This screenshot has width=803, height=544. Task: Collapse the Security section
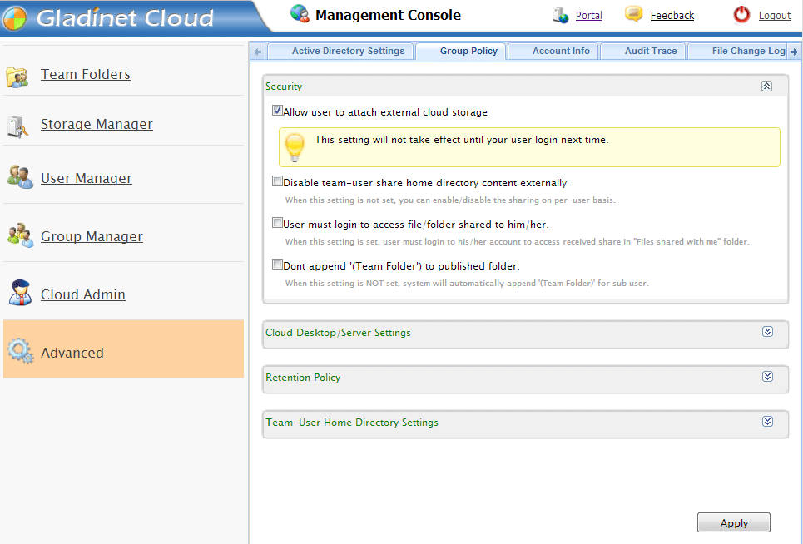(x=766, y=86)
